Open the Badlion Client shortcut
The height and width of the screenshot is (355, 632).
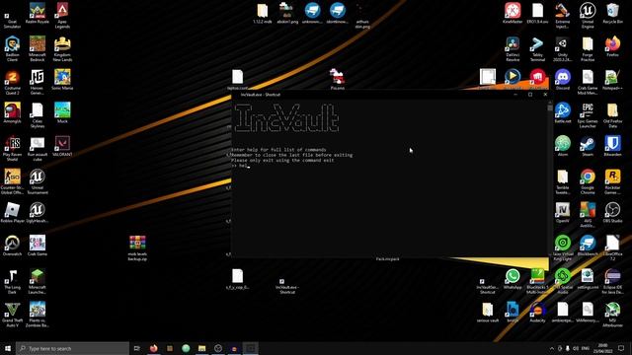point(12,48)
